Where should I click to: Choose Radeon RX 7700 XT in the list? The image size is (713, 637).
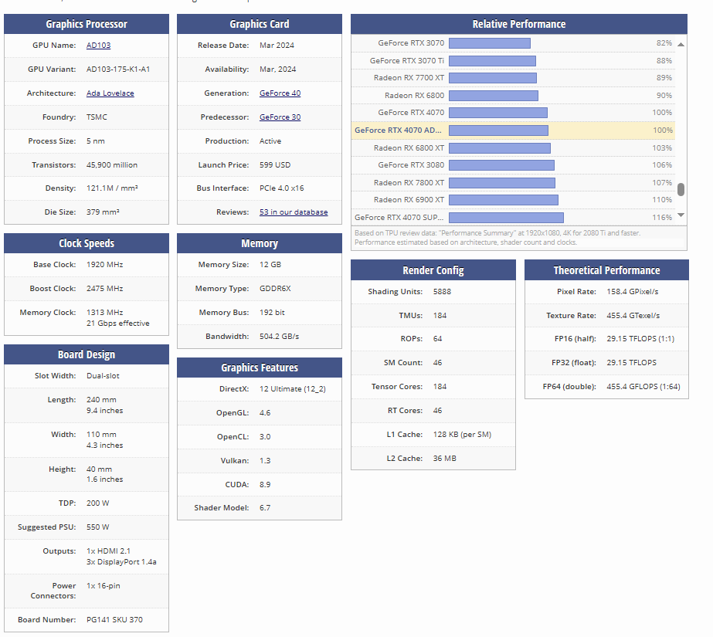coord(409,78)
